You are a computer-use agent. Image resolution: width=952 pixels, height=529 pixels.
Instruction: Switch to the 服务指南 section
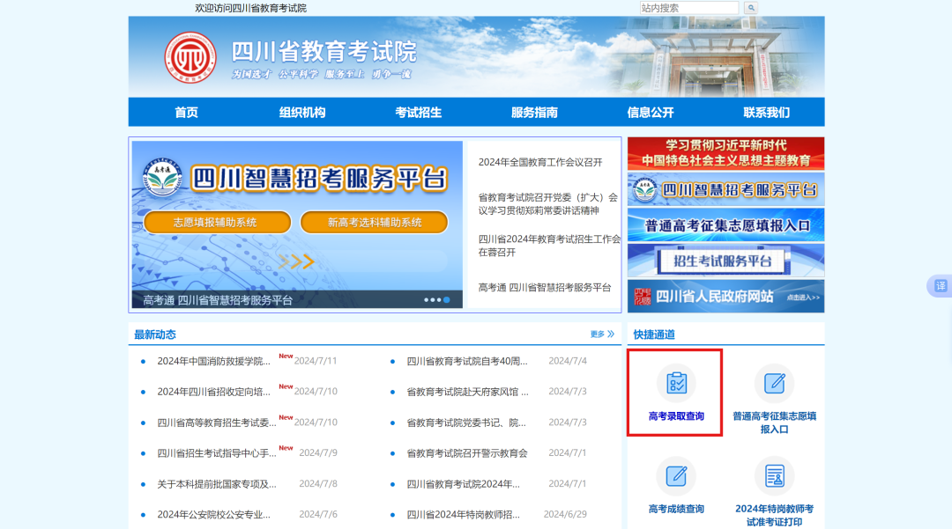(533, 112)
